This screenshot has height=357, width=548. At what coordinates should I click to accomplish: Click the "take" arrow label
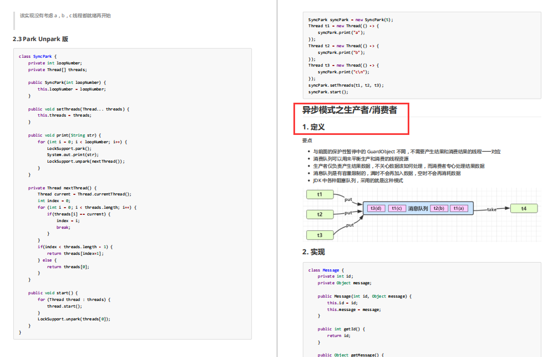tap(492, 210)
